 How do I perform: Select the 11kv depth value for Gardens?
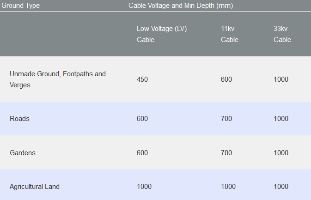coord(226,153)
